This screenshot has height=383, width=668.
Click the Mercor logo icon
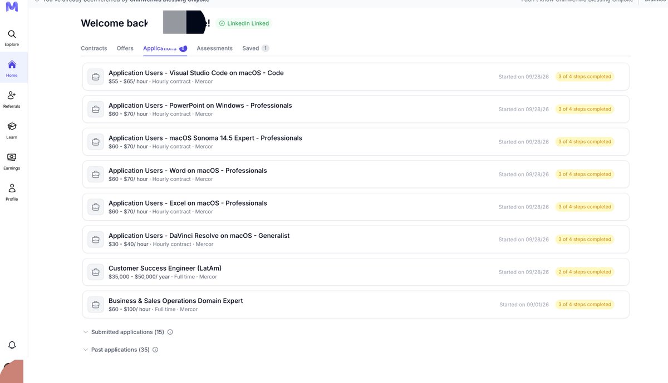[x=12, y=7]
